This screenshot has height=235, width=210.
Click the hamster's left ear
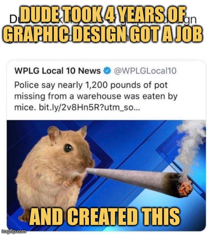(53, 133)
